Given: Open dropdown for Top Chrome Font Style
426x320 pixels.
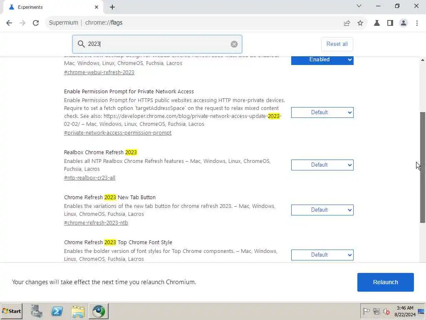Looking at the screenshot, I should (x=322, y=255).
